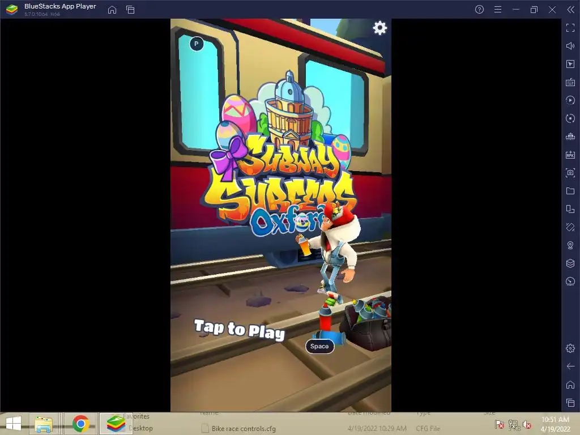Tap the 'Tap to Play' text
Screen dimensions: 580x435
pos(240,329)
